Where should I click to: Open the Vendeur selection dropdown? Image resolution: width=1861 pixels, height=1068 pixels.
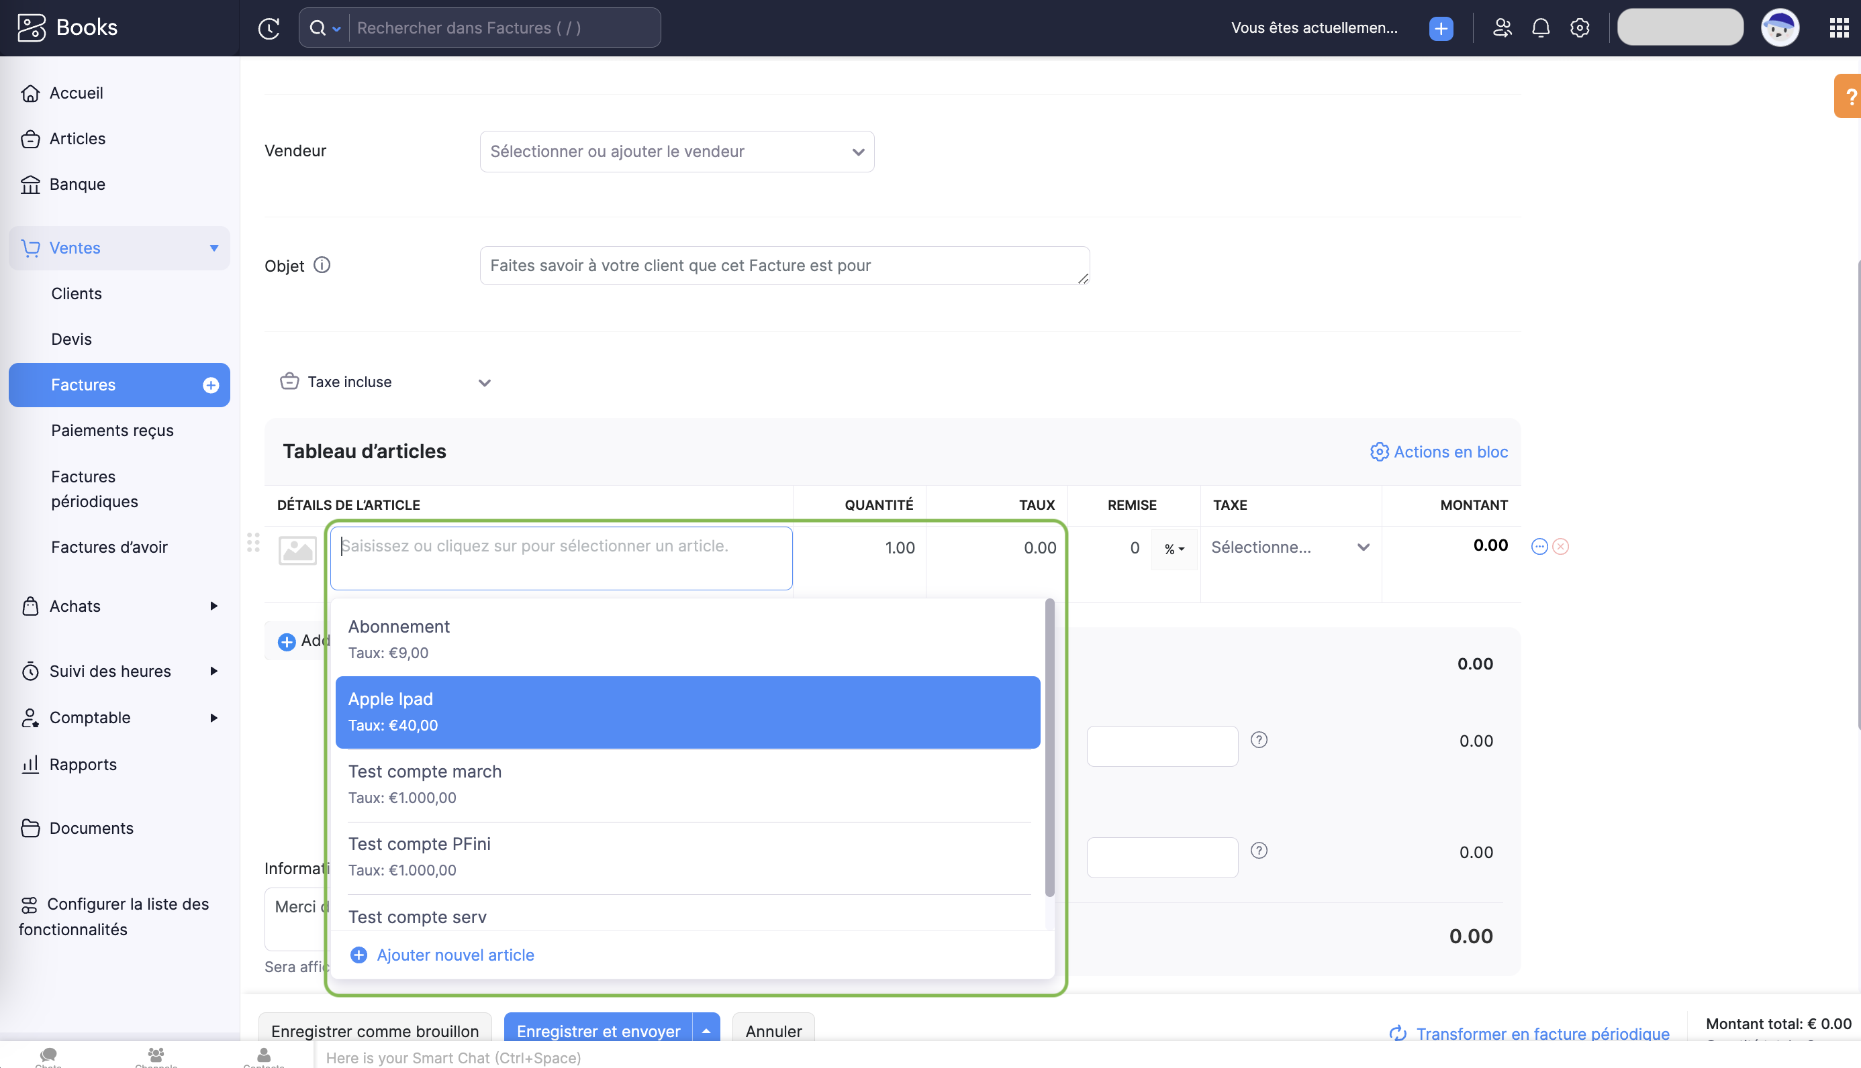point(676,151)
